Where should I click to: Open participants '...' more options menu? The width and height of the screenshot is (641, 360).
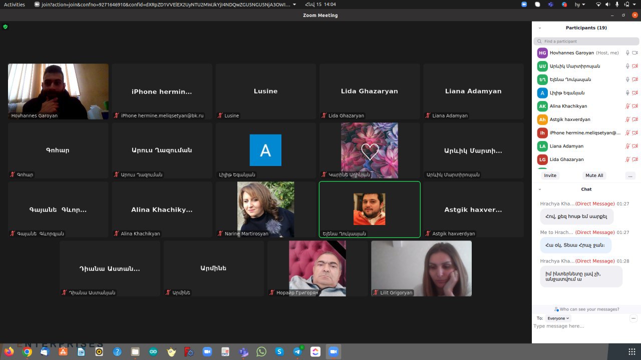pos(630,175)
